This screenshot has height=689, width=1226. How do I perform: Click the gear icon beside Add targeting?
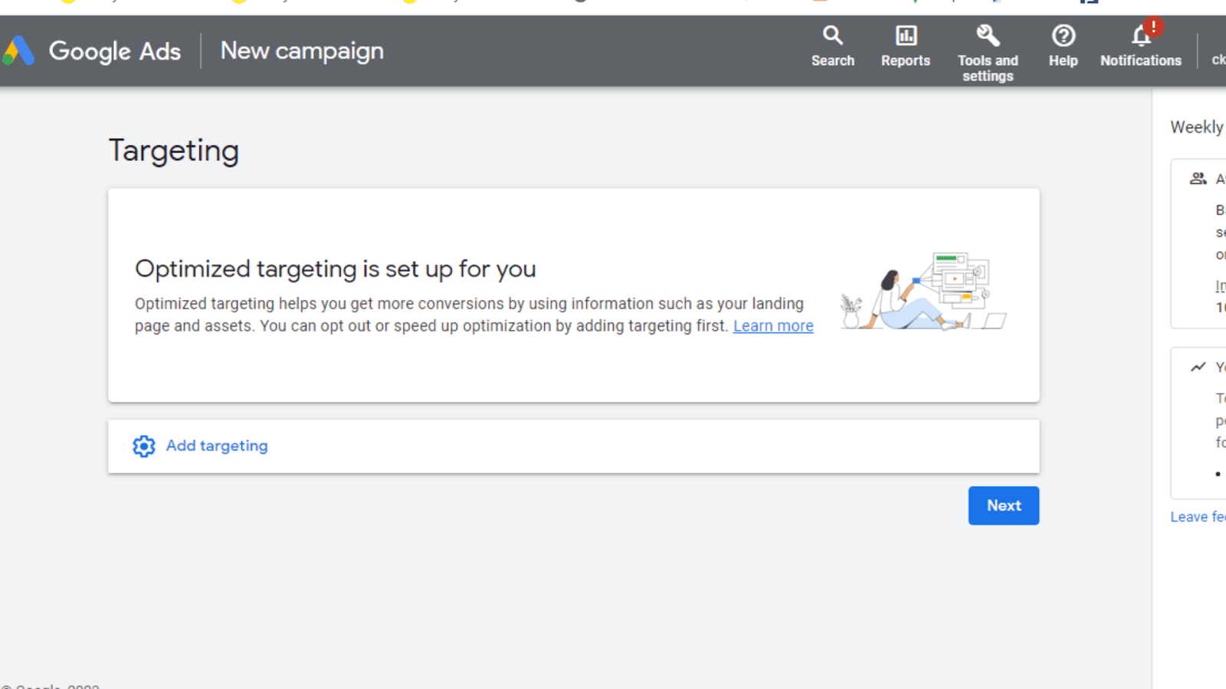tap(144, 446)
